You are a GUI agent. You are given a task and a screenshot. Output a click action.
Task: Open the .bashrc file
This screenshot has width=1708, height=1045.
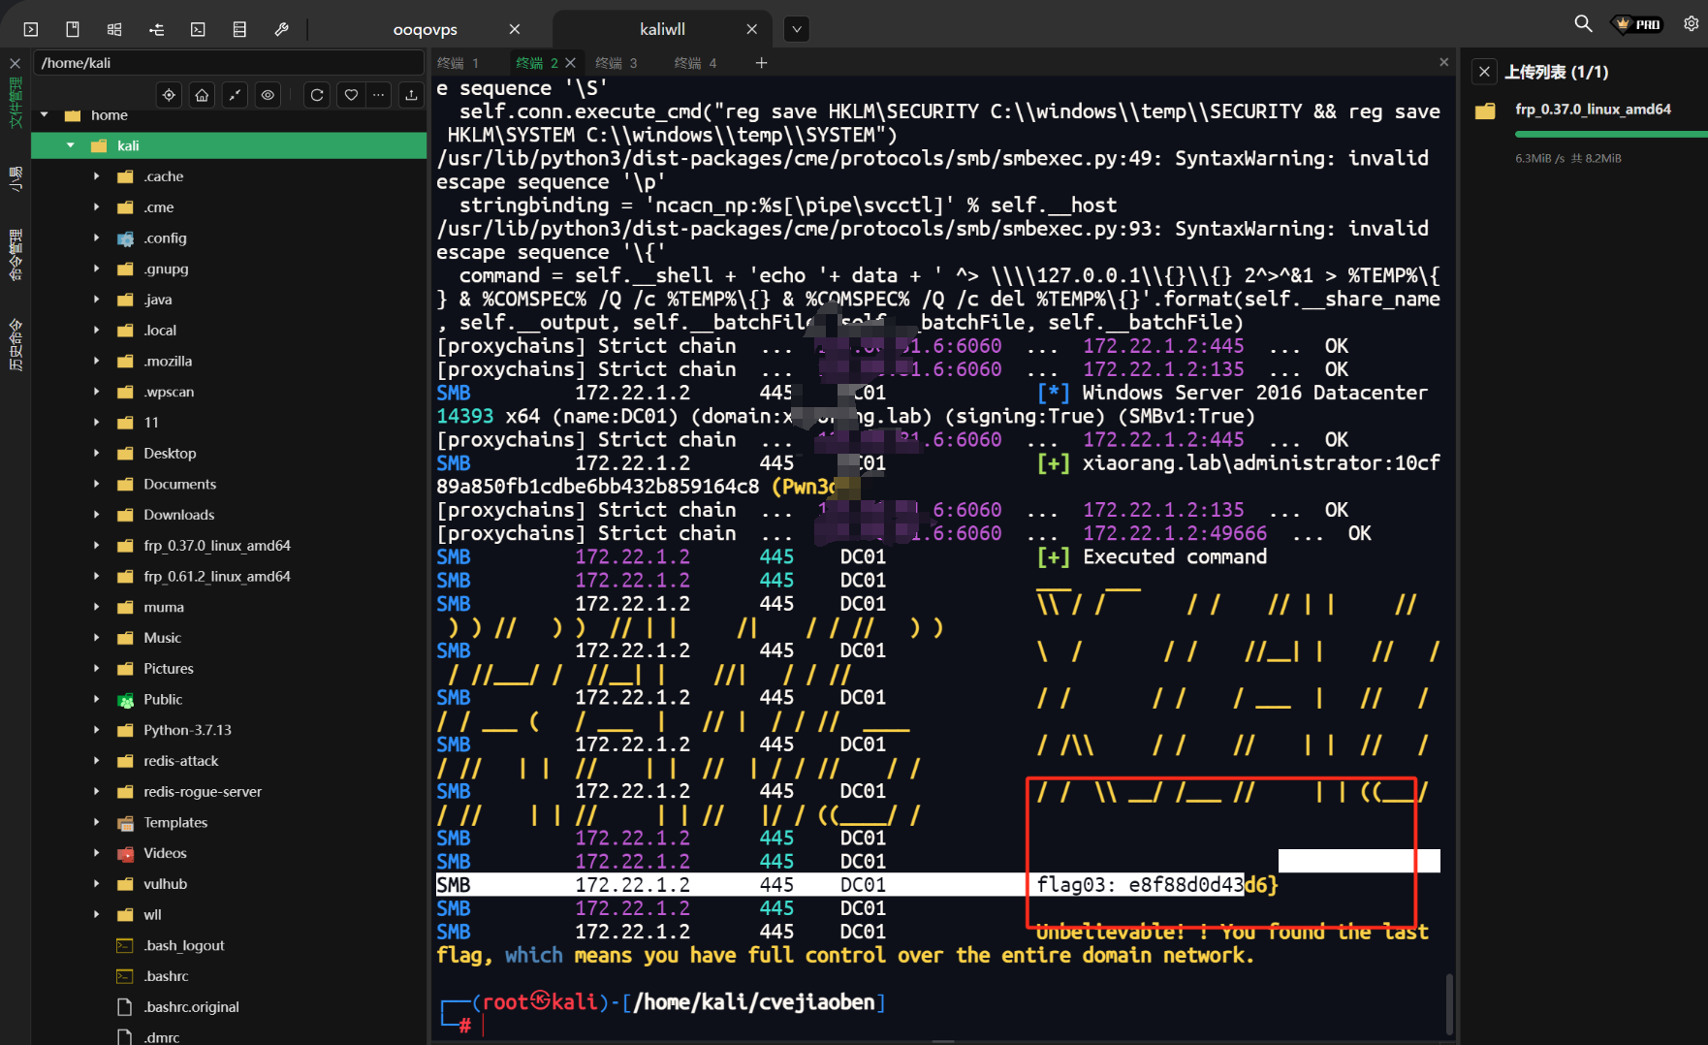click(x=166, y=976)
